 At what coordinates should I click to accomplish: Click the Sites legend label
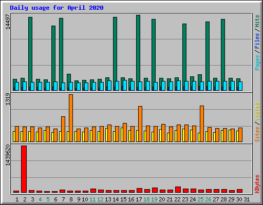pos(257,134)
